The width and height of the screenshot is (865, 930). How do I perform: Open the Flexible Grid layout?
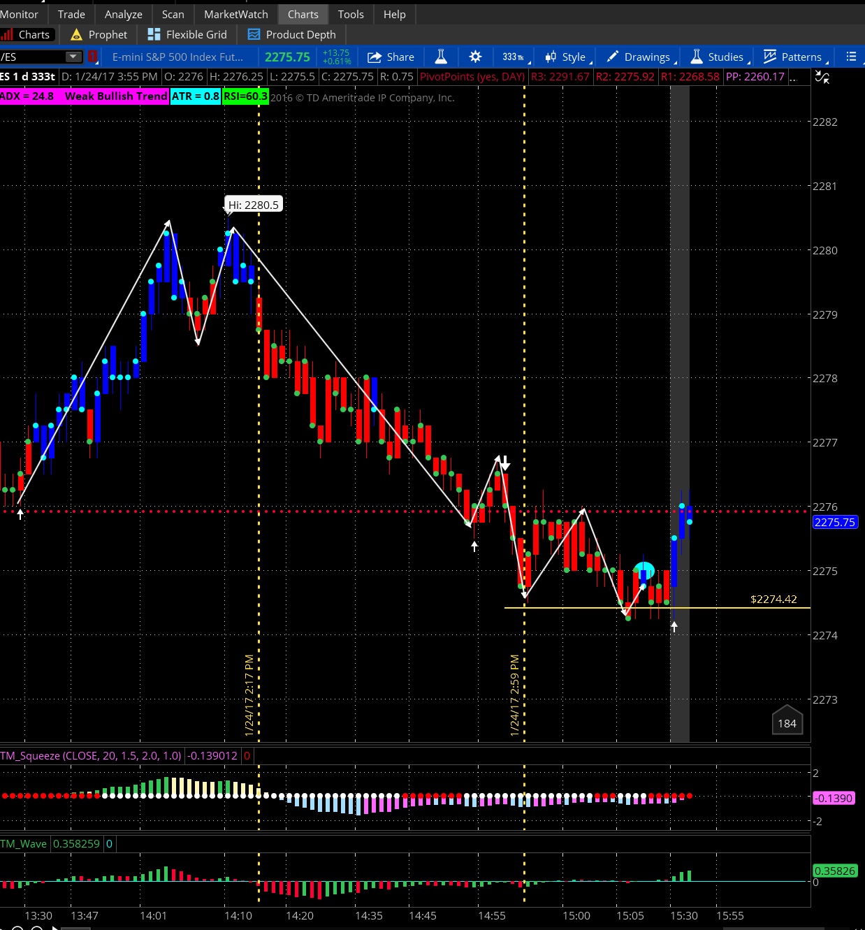pos(187,34)
